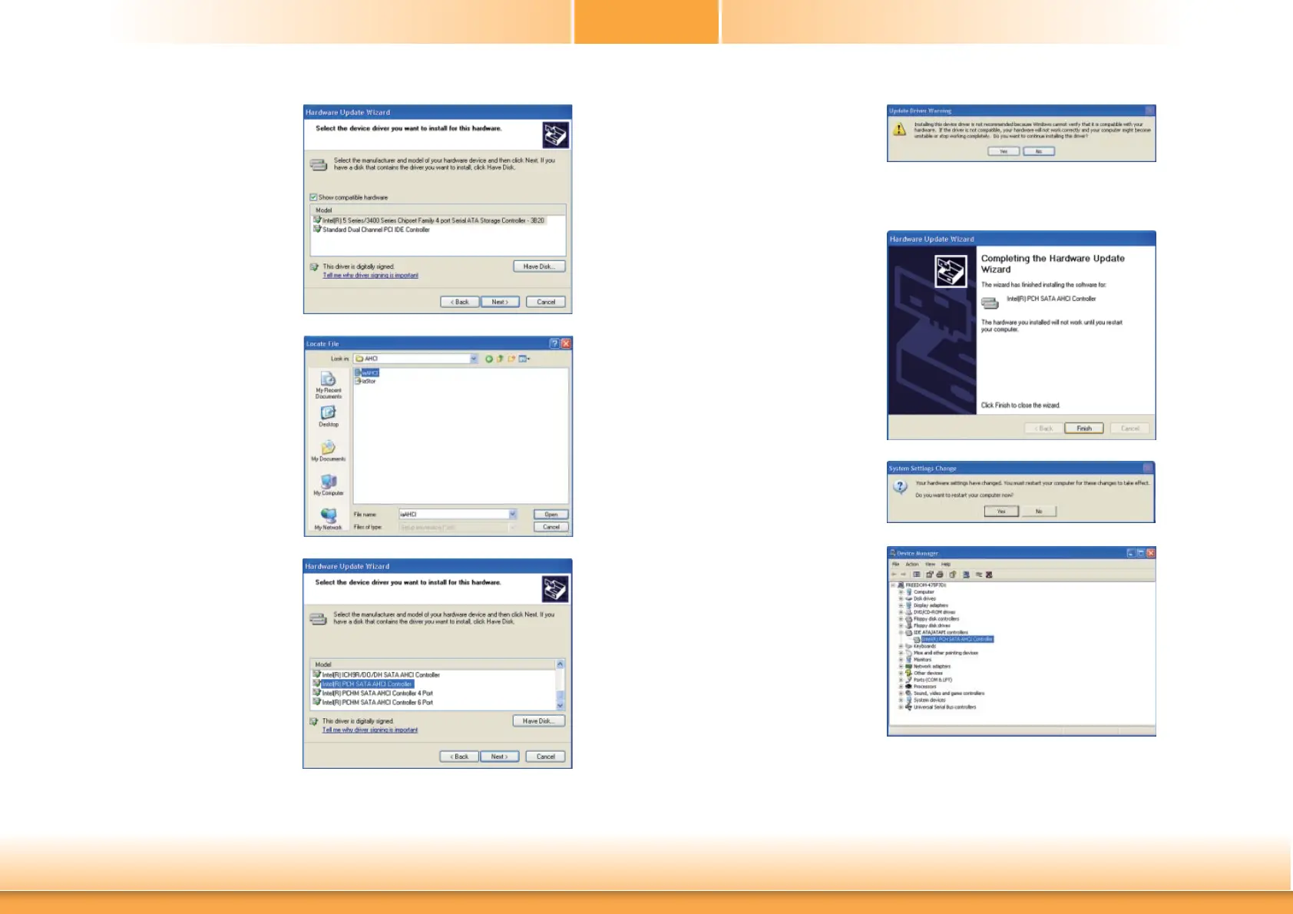
Task: Click Help question mark in Locate File title bar
Action: point(554,343)
